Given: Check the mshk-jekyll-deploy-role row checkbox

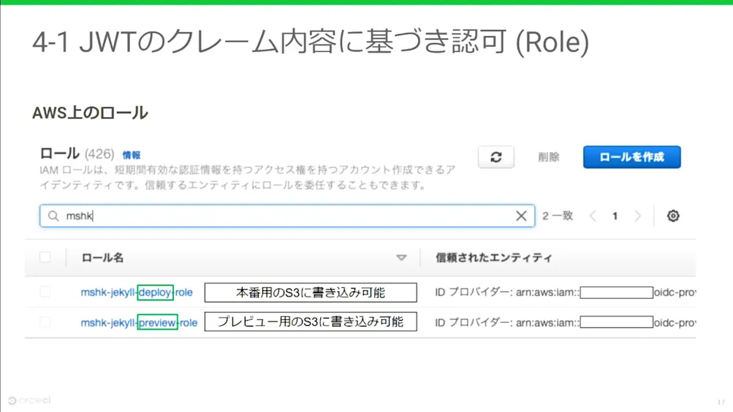Looking at the screenshot, I should 45,292.
